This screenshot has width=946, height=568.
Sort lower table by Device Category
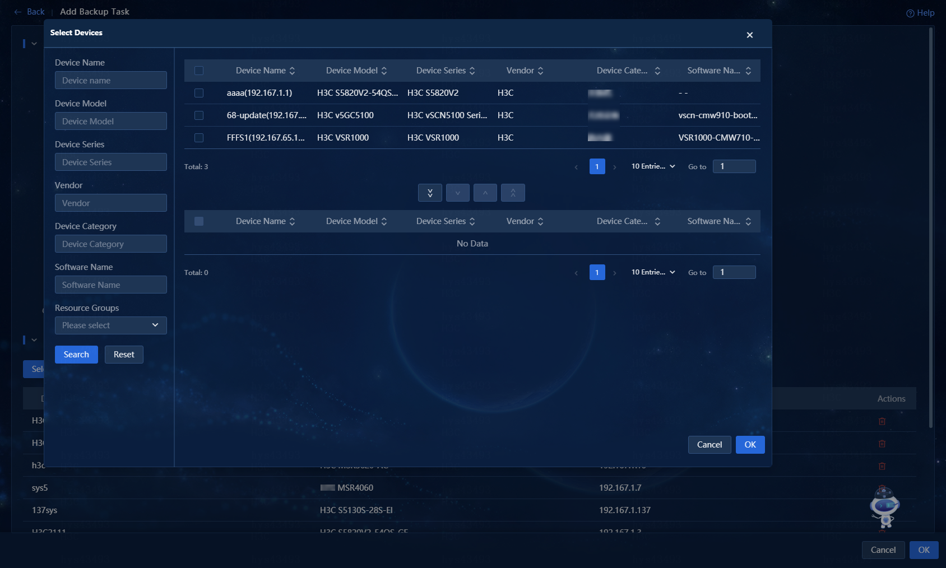657,221
